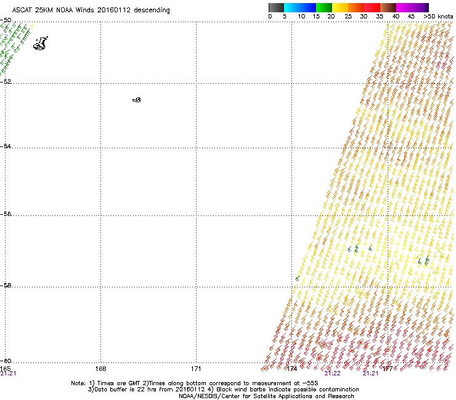This screenshot has width=456, height=400.
Task: Click the 165 longitude label
Action: pyautogui.click(x=5, y=369)
